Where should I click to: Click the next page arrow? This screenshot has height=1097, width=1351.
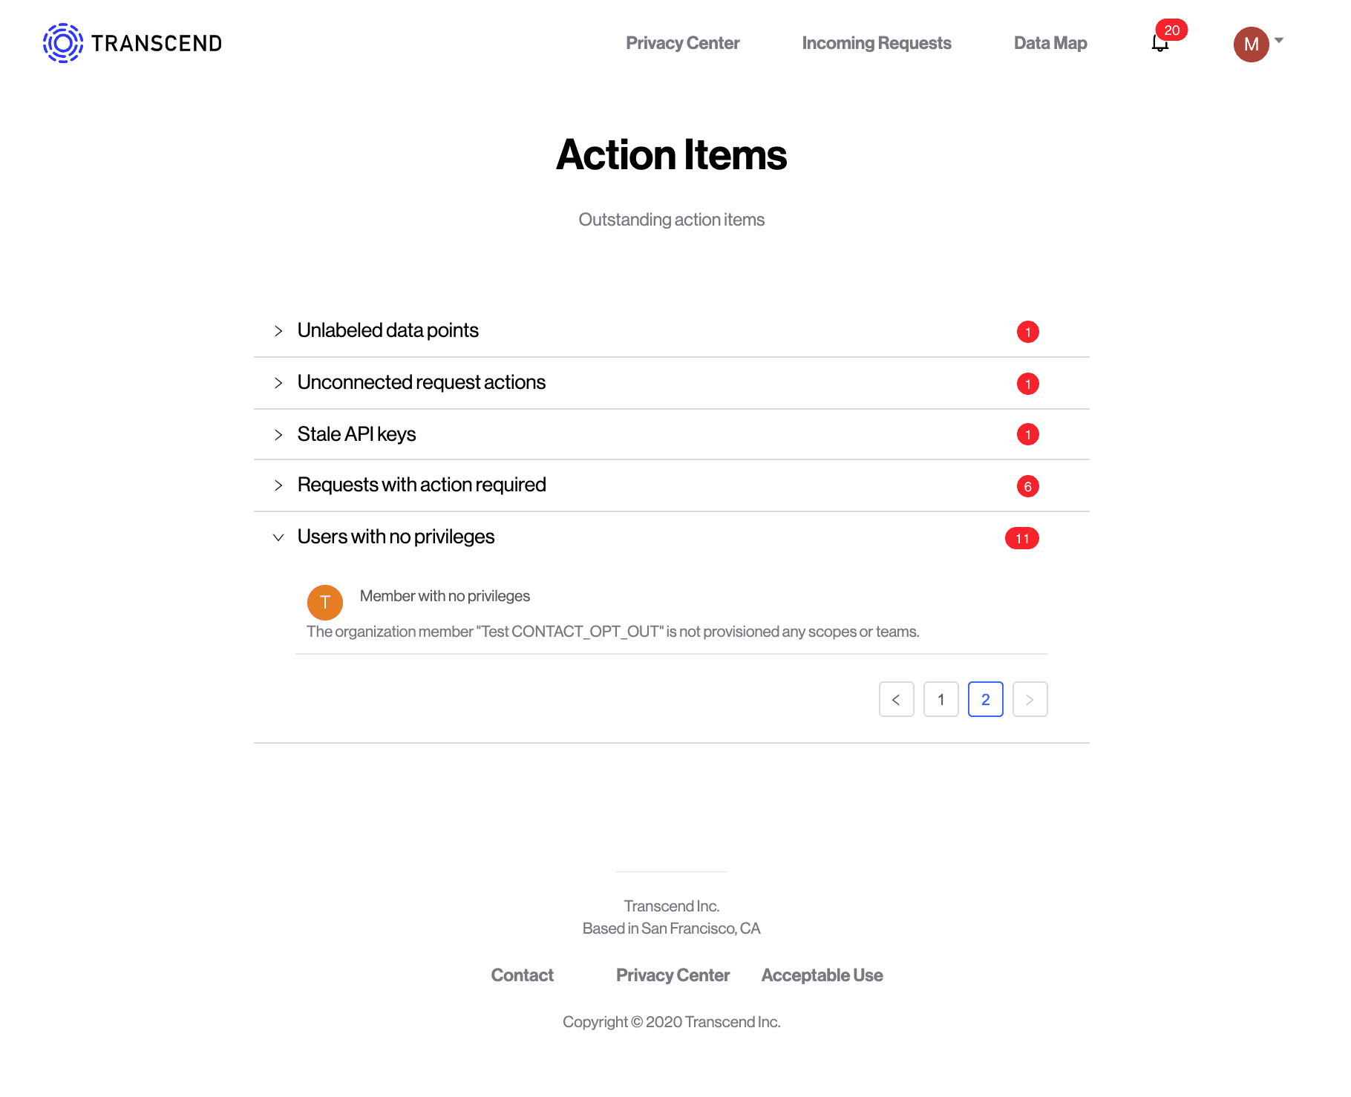[1030, 699]
